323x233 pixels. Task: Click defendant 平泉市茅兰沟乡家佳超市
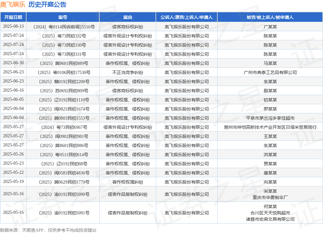[x=270, y=118]
